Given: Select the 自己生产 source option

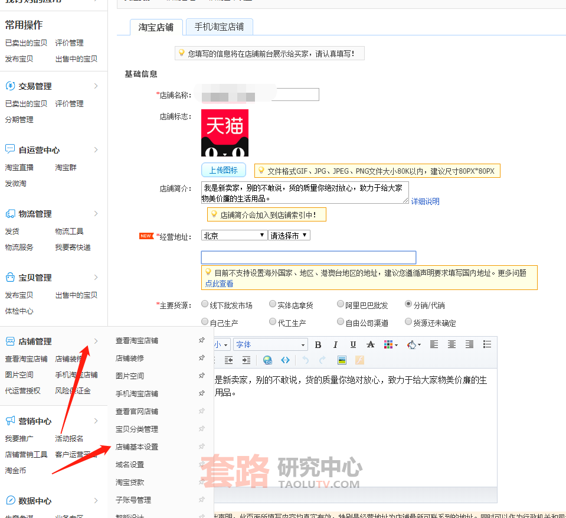Looking at the screenshot, I should pyautogui.click(x=205, y=321).
